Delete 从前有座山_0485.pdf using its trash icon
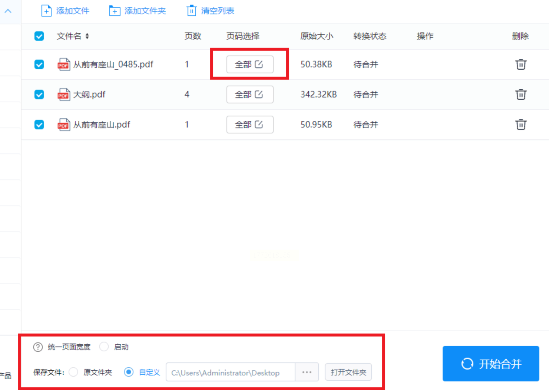The width and height of the screenshot is (549, 390). (x=520, y=64)
